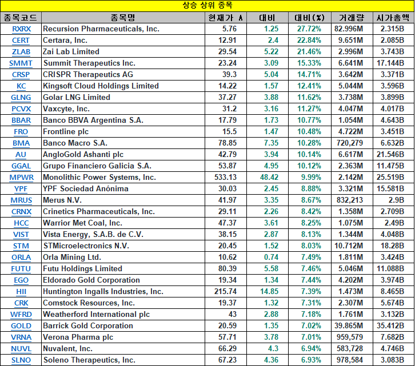Click the 시가총액 column header
The image size is (415, 366).
click(393, 18)
